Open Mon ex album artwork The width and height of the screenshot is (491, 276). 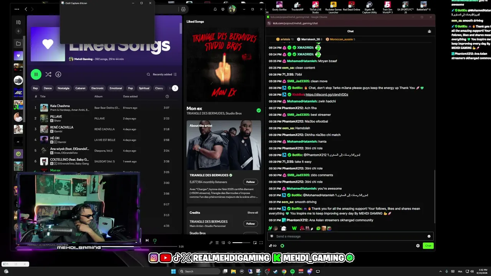tap(224, 64)
